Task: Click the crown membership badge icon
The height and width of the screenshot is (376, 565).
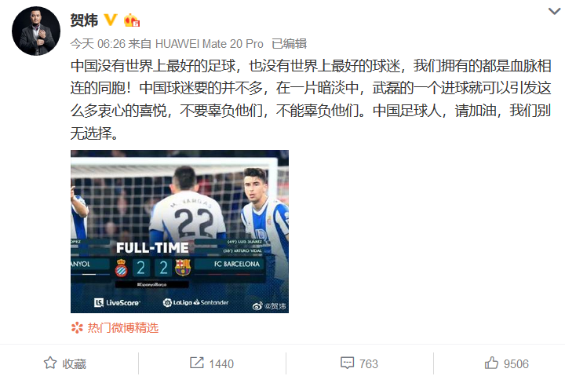Action: 132,20
